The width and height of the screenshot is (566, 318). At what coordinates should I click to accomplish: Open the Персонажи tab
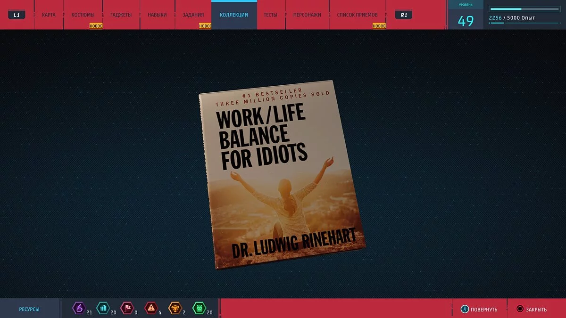click(x=307, y=15)
